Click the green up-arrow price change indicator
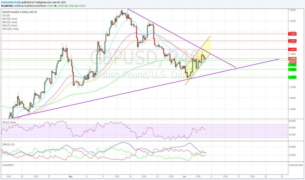This screenshot has height=180, width=305. [23, 6]
